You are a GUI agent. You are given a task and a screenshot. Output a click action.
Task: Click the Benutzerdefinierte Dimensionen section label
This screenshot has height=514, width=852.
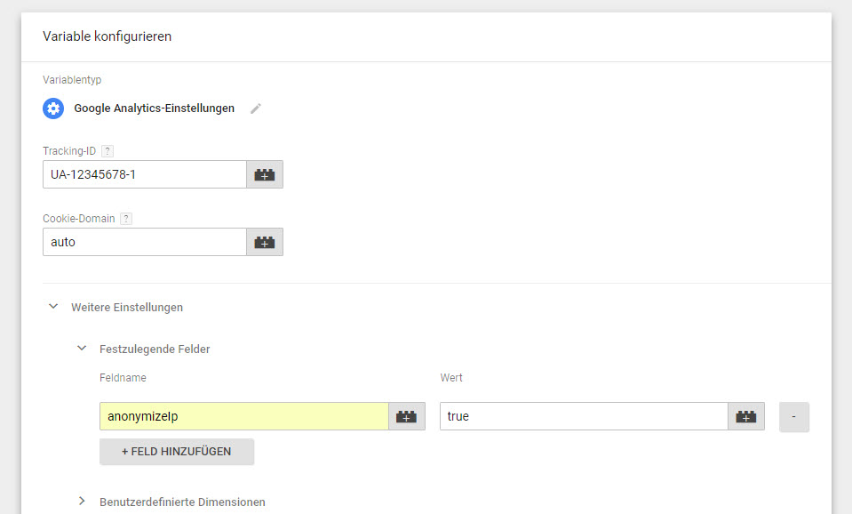click(x=182, y=502)
